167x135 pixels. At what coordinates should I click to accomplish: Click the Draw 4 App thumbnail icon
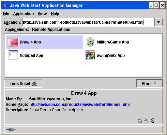(x=13, y=42)
